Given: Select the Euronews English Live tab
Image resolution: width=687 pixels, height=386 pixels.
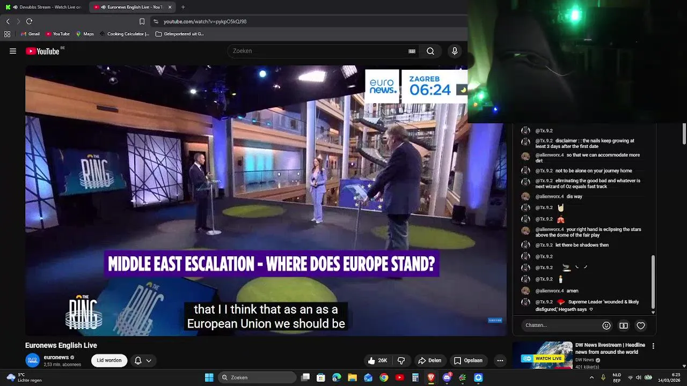Looking at the screenshot, I should point(129,7).
